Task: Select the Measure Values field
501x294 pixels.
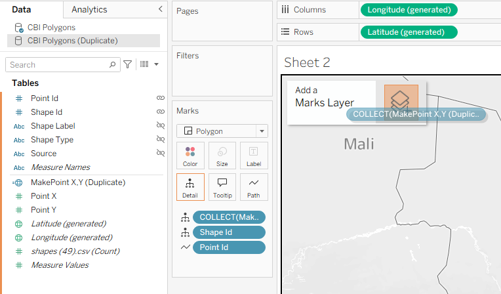Action: click(60, 264)
